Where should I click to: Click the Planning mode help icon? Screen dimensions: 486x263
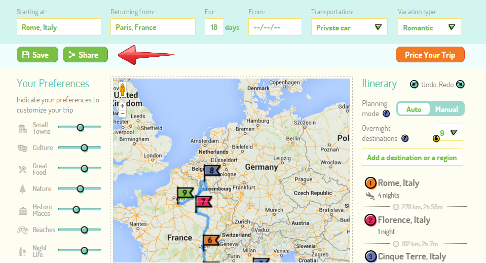(386, 114)
